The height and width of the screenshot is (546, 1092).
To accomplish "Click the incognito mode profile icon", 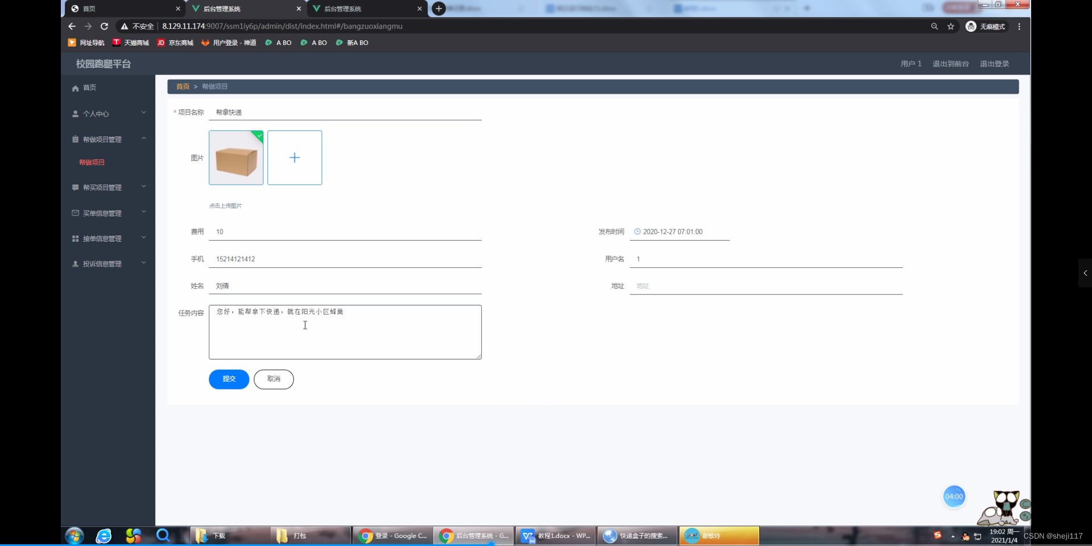I will click(971, 26).
